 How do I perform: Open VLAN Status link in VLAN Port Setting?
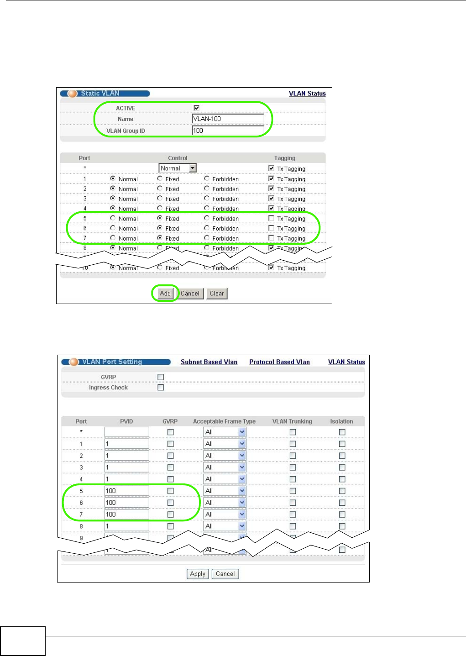[x=346, y=362]
